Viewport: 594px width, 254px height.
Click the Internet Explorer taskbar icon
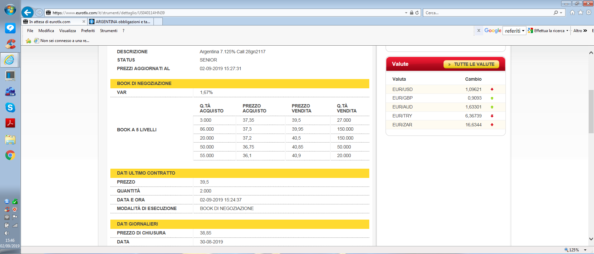coord(10,60)
